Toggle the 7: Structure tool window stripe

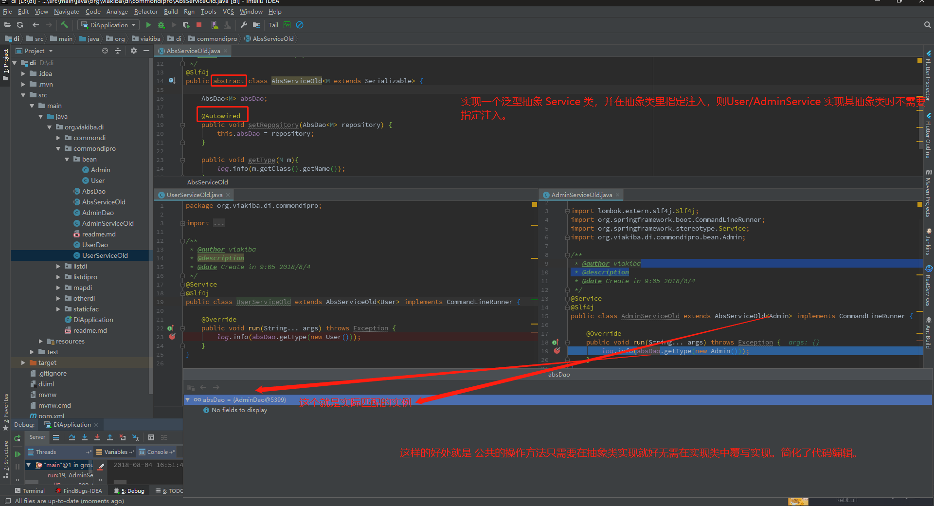click(x=5, y=459)
